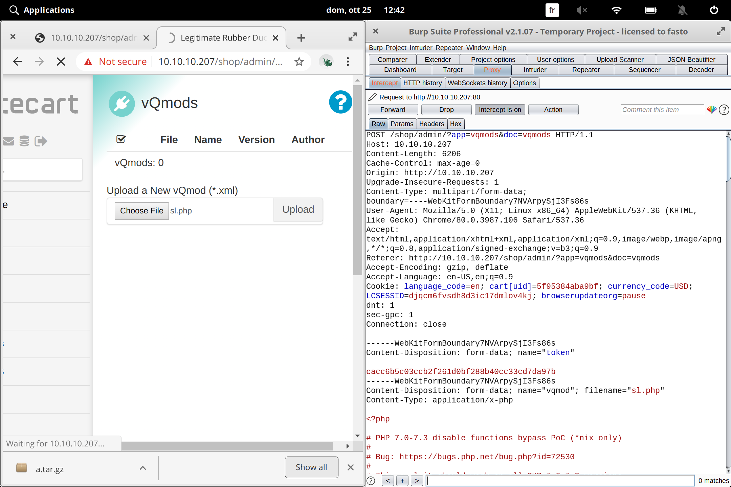Click the Upload button

click(x=298, y=210)
